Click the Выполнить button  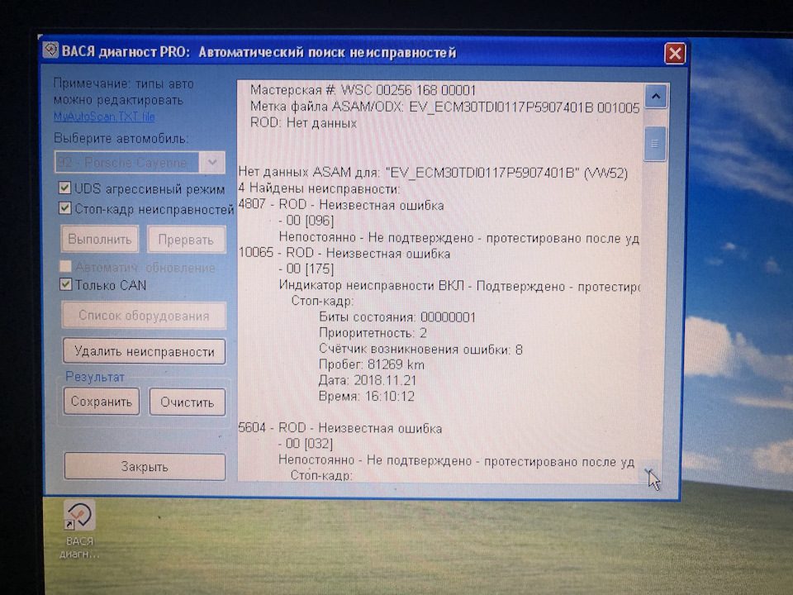100,239
